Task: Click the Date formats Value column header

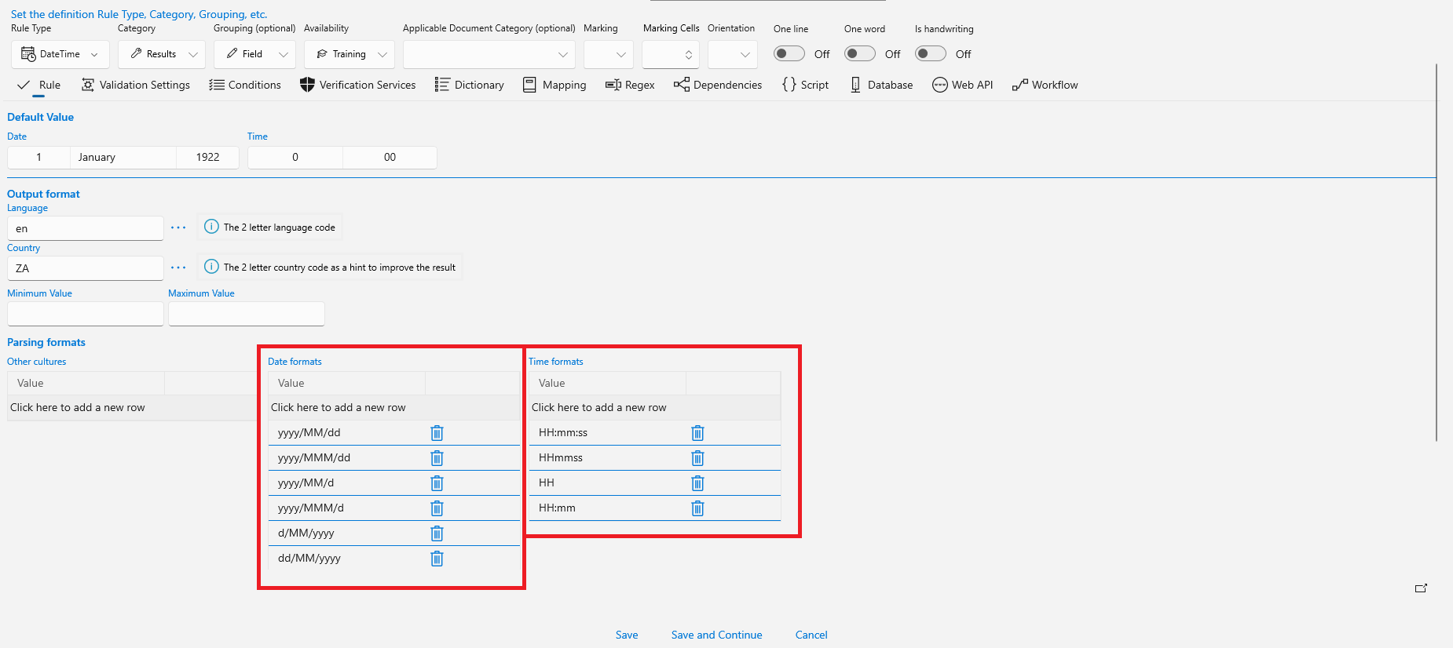Action: tap(346, 384)
